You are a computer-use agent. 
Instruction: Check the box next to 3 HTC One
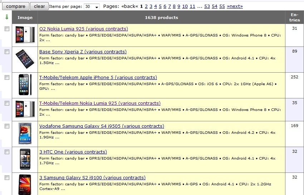[x=7, y=152]
